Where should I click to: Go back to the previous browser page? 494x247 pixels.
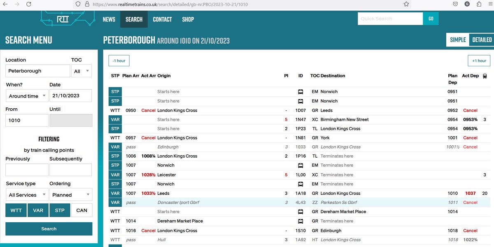tap(6, 4)
